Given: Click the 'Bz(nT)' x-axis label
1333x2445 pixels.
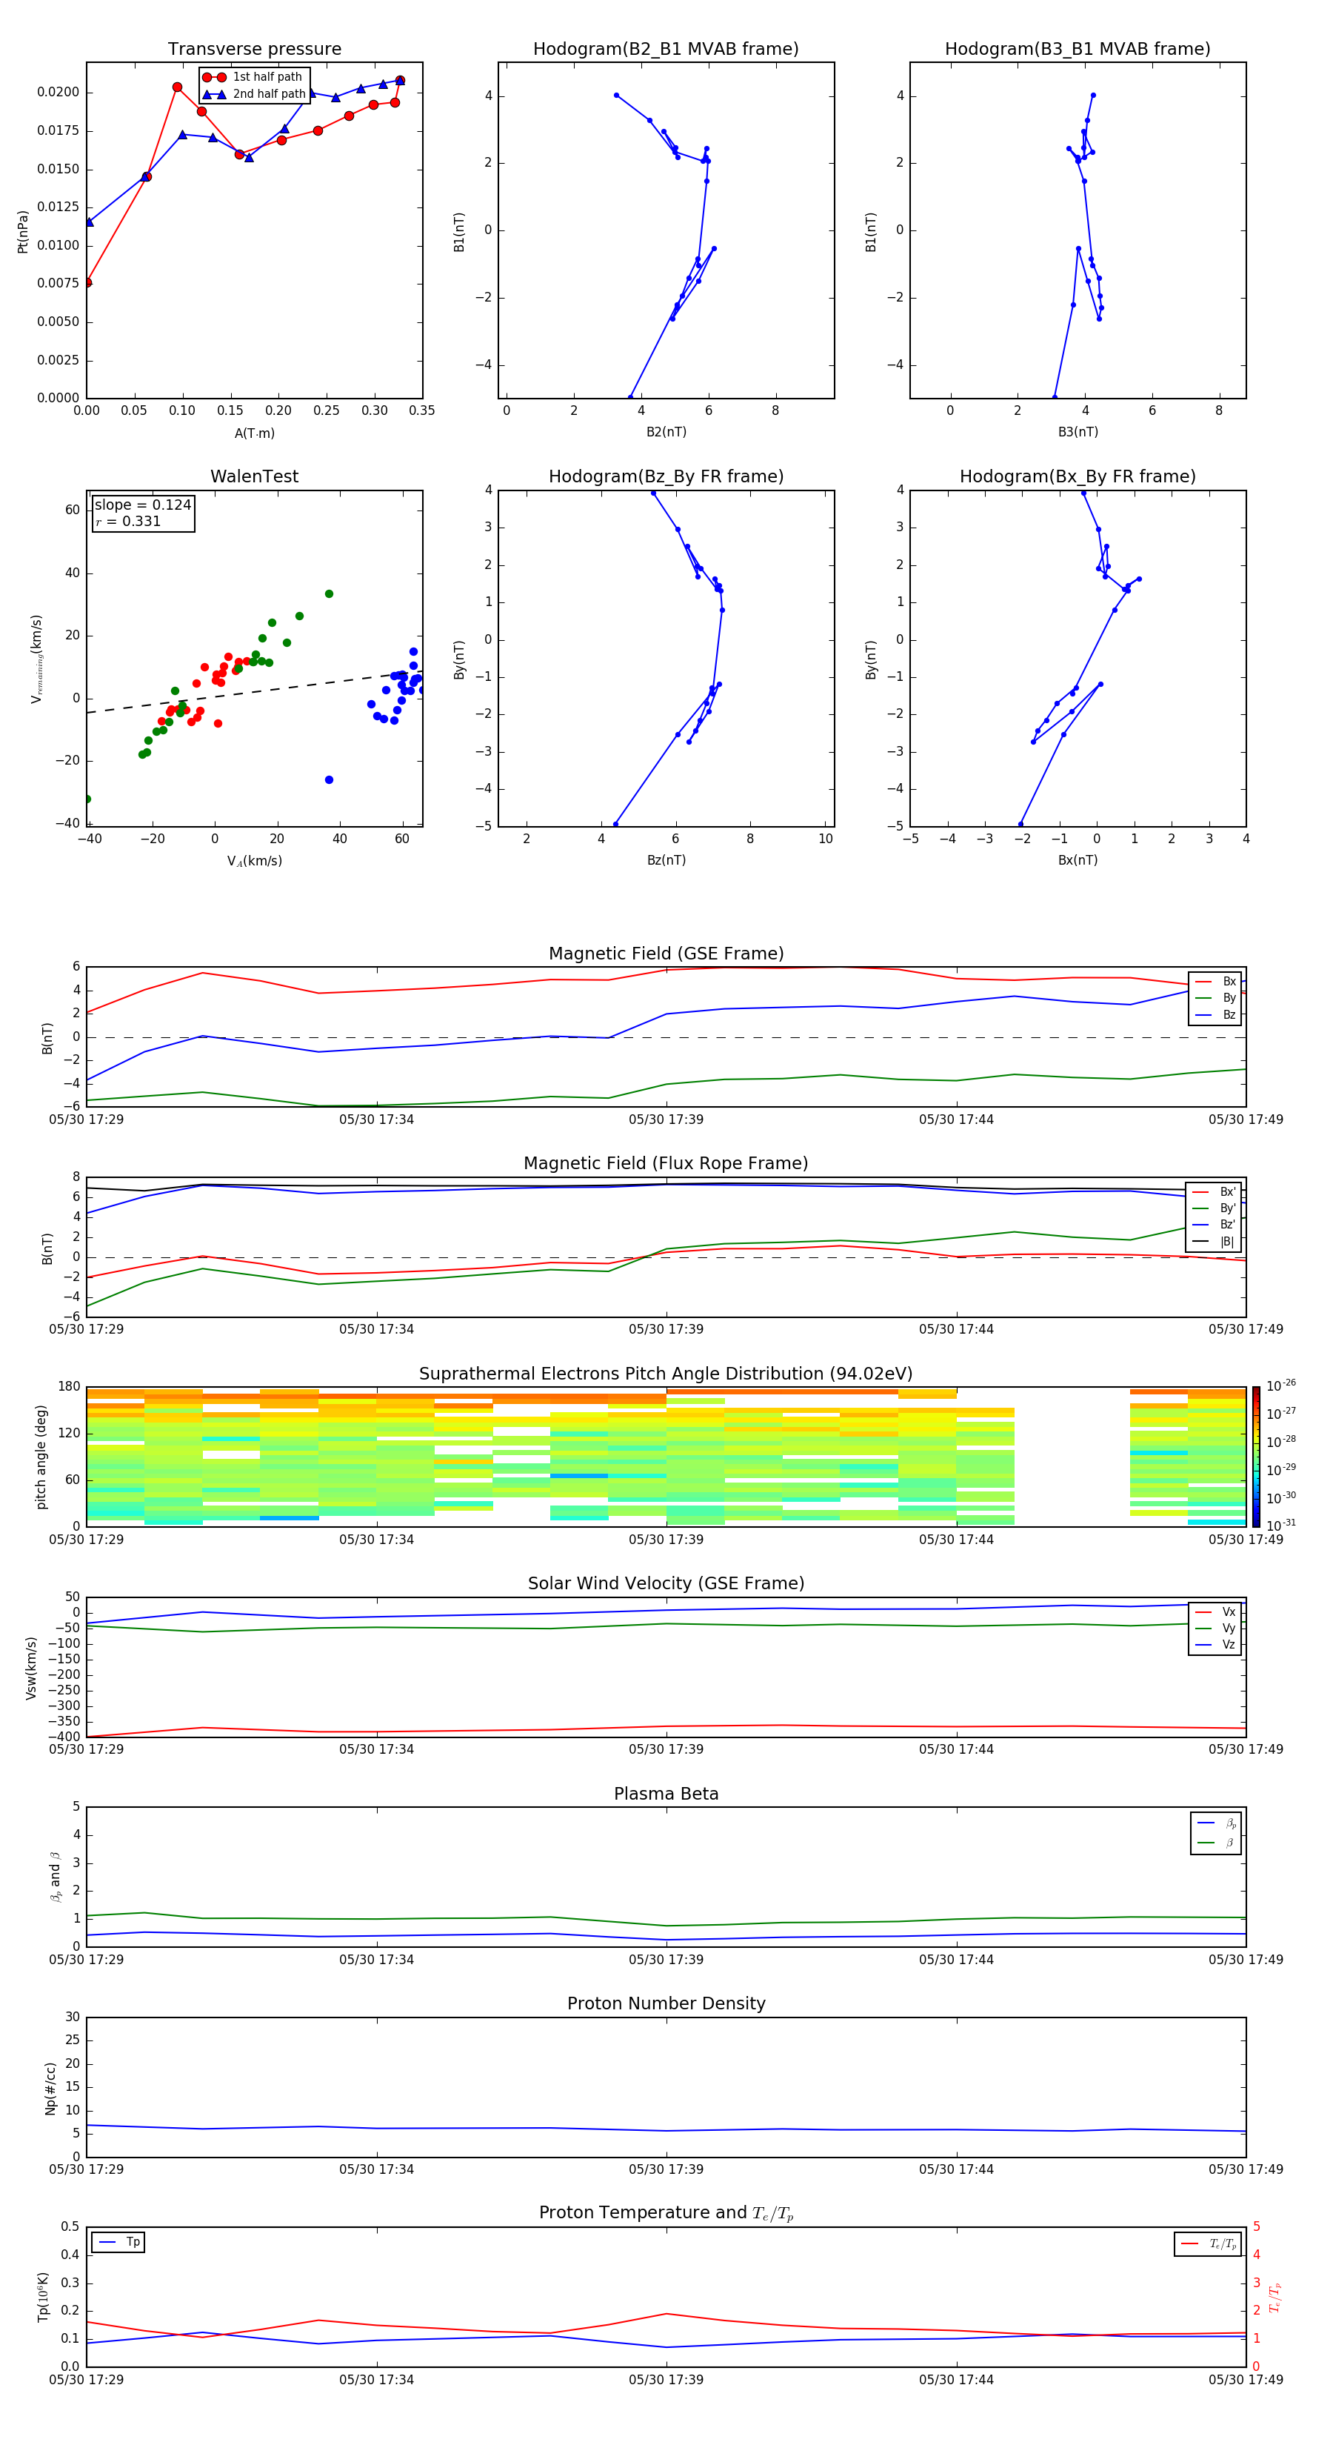Looking at the screenshot, I should [666, 860].
